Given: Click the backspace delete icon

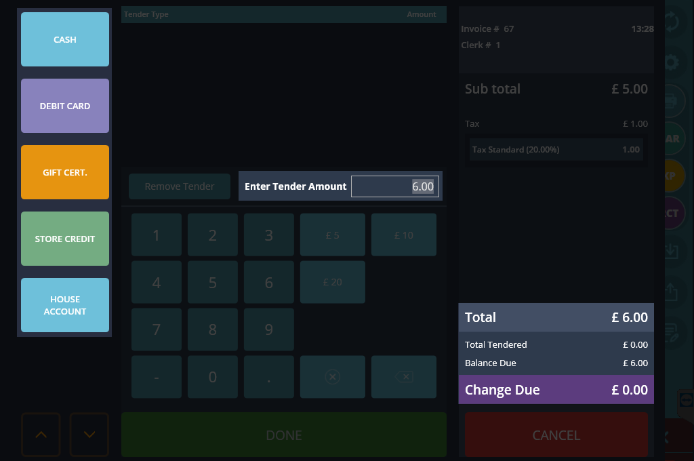Looking at the screenshot, I should (404, 377).
